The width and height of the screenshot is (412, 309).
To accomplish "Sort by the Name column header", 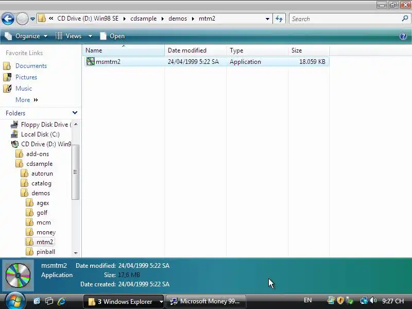I will click(124, 50).
